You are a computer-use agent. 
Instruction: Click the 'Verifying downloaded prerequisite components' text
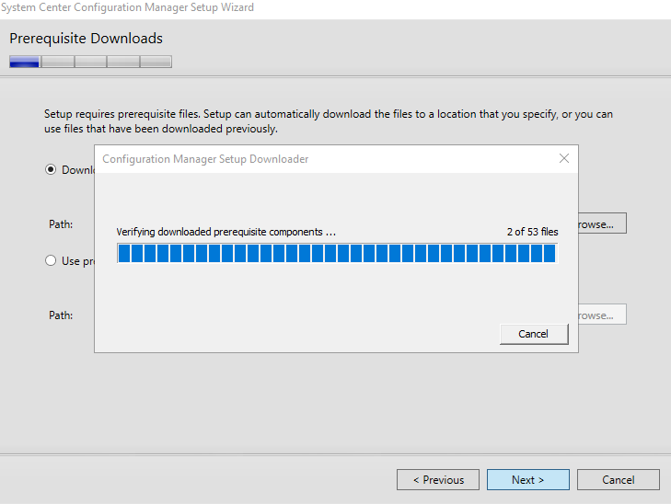tap(226, 232)
